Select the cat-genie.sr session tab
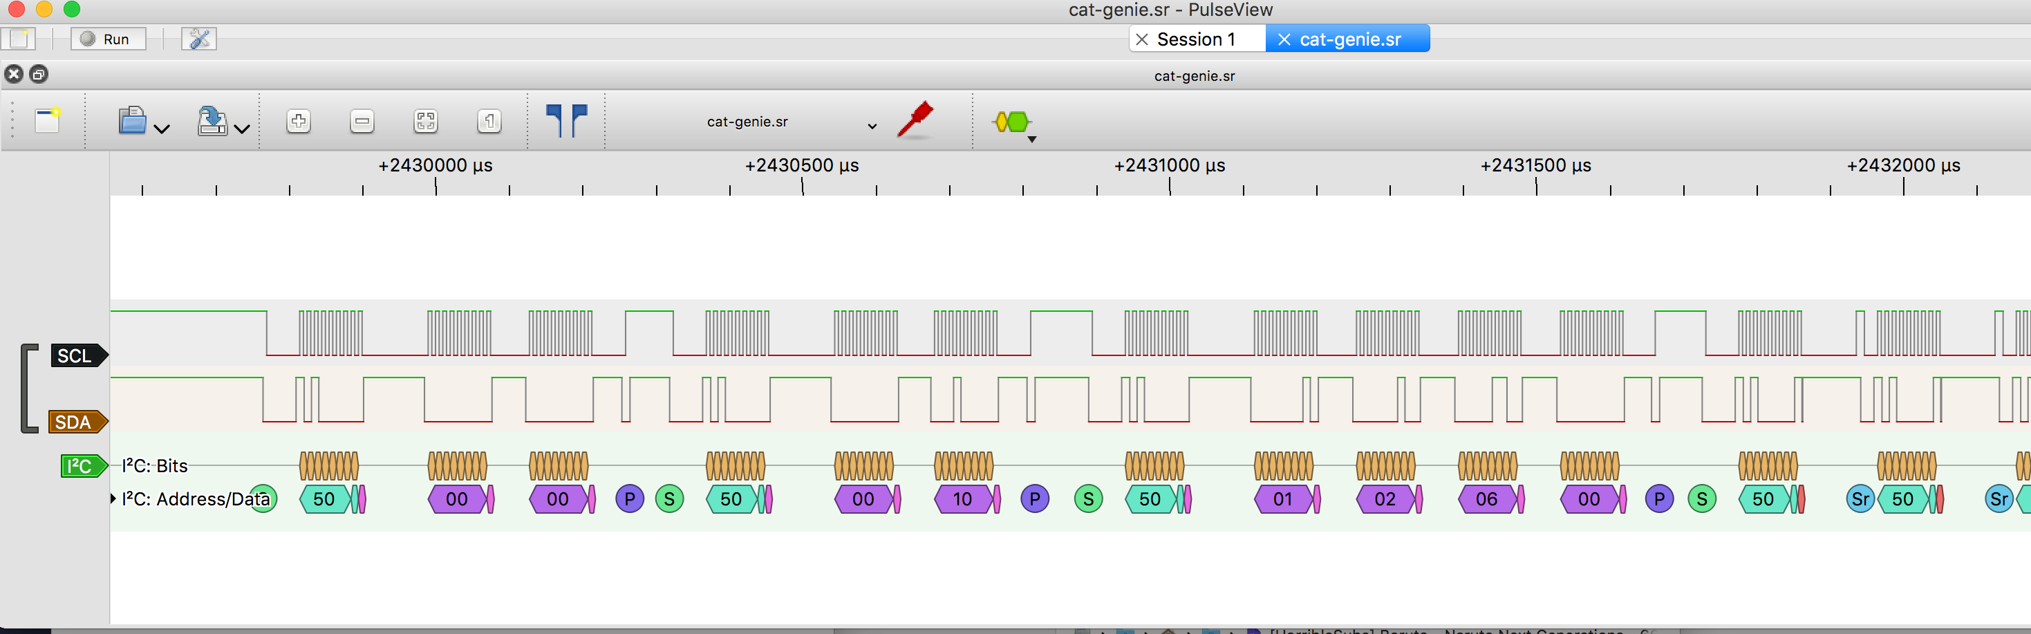Screen dimensions: 2031x634 pos(1349,39)
